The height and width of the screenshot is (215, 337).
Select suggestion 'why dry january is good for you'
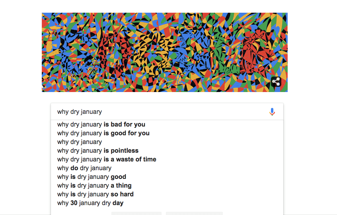pos(167,133)
